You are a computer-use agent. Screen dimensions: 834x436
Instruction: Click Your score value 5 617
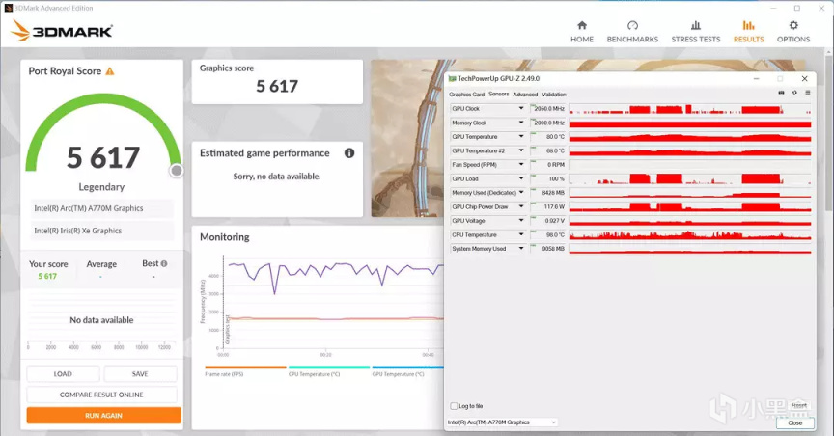tap(47, 276)
